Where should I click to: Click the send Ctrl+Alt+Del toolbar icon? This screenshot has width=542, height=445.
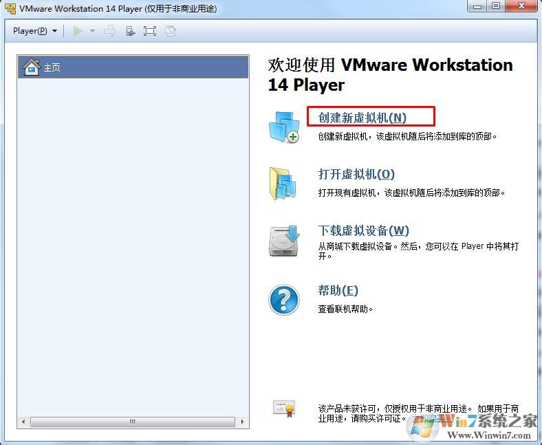pos(109,31)
